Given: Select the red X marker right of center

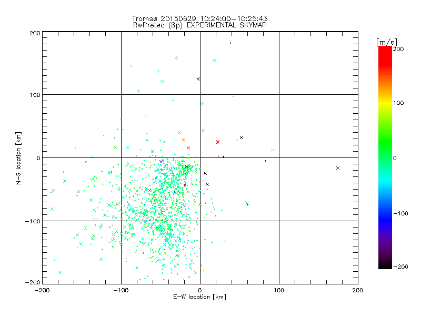Looking at the screenshot, I should (x=217, y=142).
